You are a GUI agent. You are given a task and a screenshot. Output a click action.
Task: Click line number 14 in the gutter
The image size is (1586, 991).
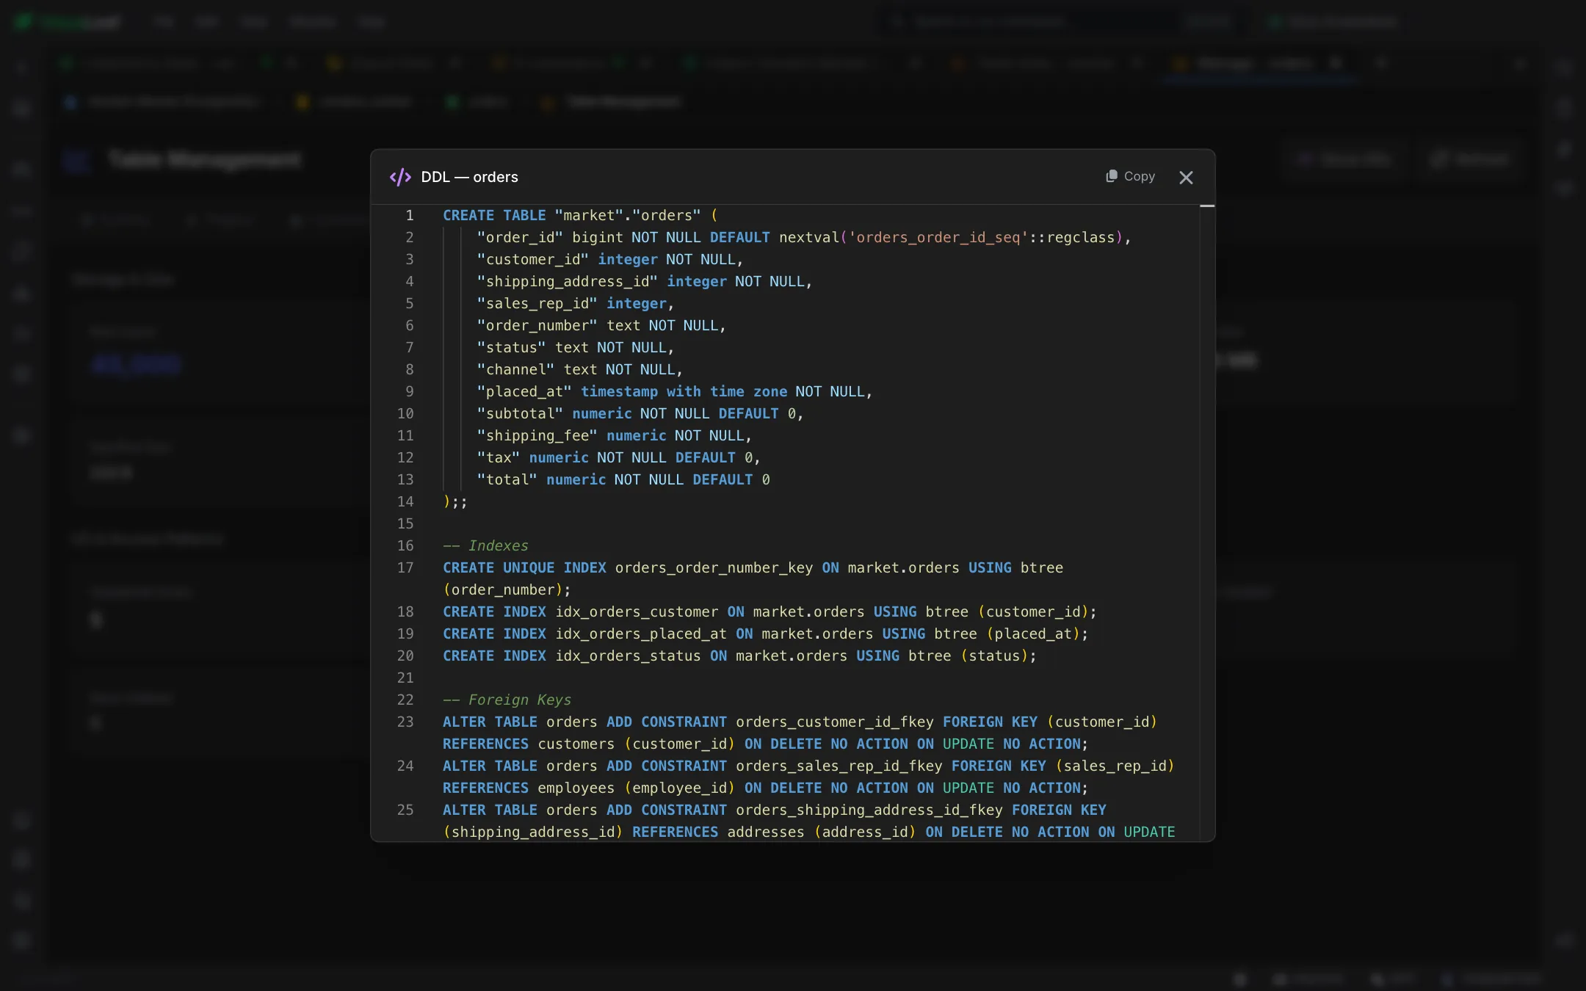click(x=405, y=501)
